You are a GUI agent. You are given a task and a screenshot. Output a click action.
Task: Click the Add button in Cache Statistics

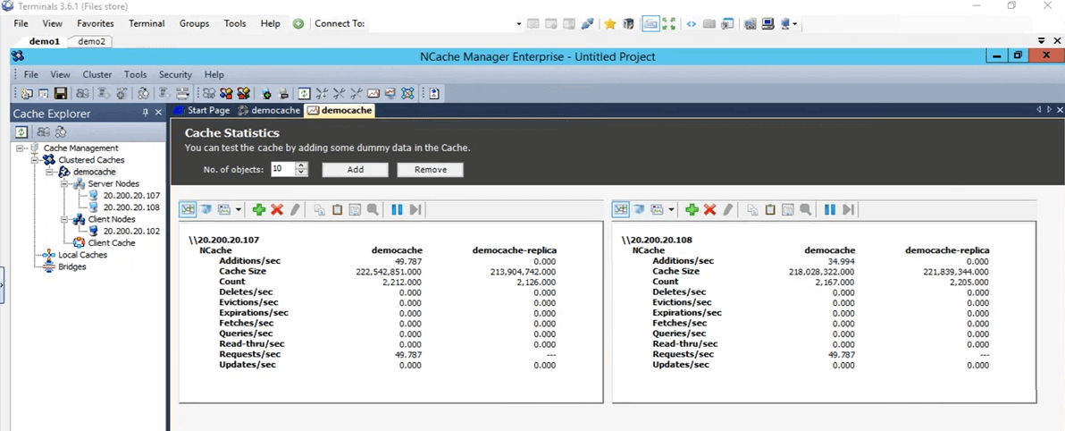click(x=356, y=170)
